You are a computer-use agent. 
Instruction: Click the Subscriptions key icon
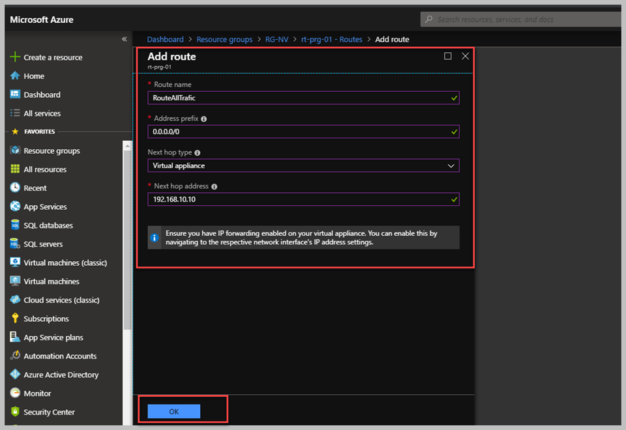click(15, 319)
